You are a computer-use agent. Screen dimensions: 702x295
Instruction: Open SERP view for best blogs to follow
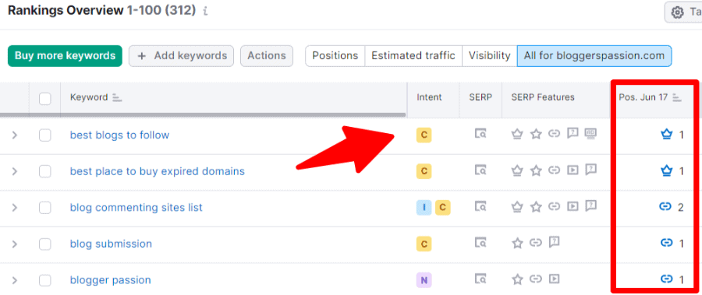(x=480, y=133)
